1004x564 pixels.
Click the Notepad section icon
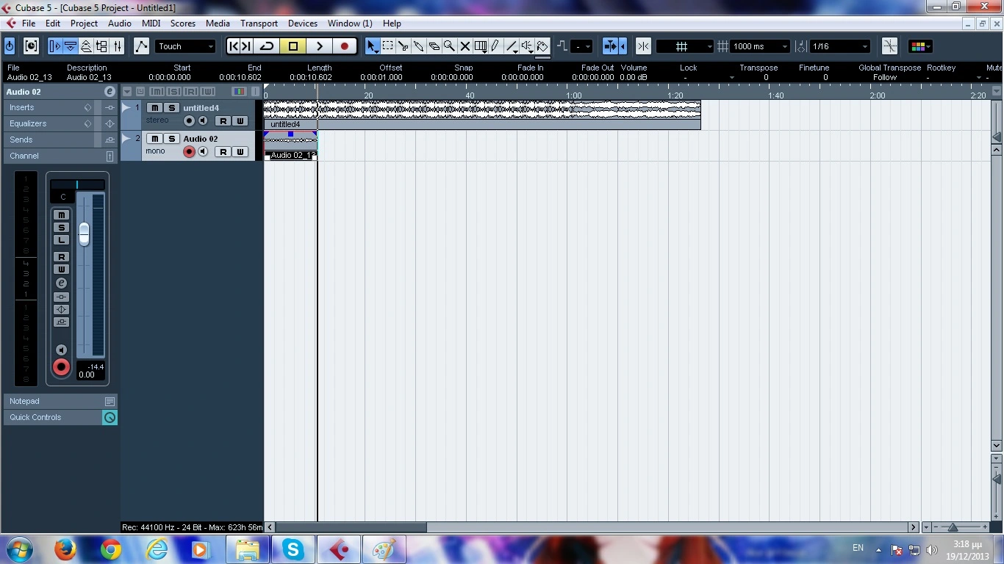(110, 402)
